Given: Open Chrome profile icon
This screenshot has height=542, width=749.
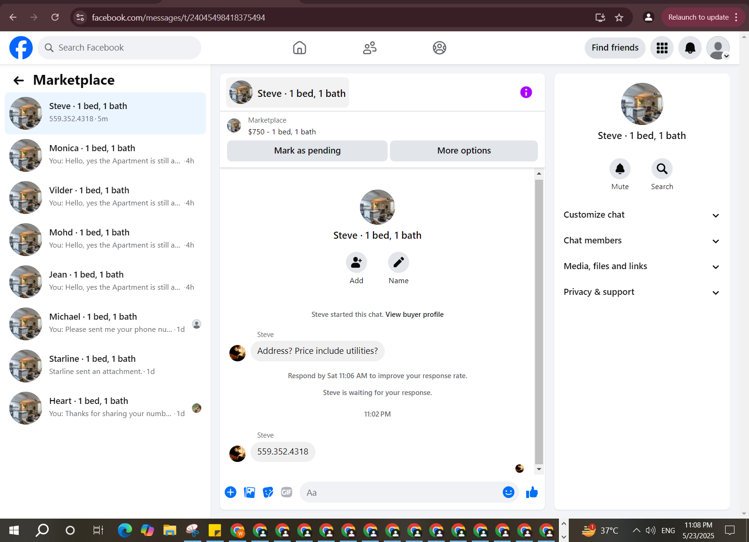Looking at the screenshot, I should (x=648, y=17).
